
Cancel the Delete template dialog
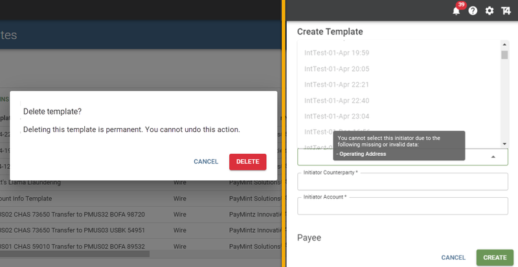(x=206, y=162)
